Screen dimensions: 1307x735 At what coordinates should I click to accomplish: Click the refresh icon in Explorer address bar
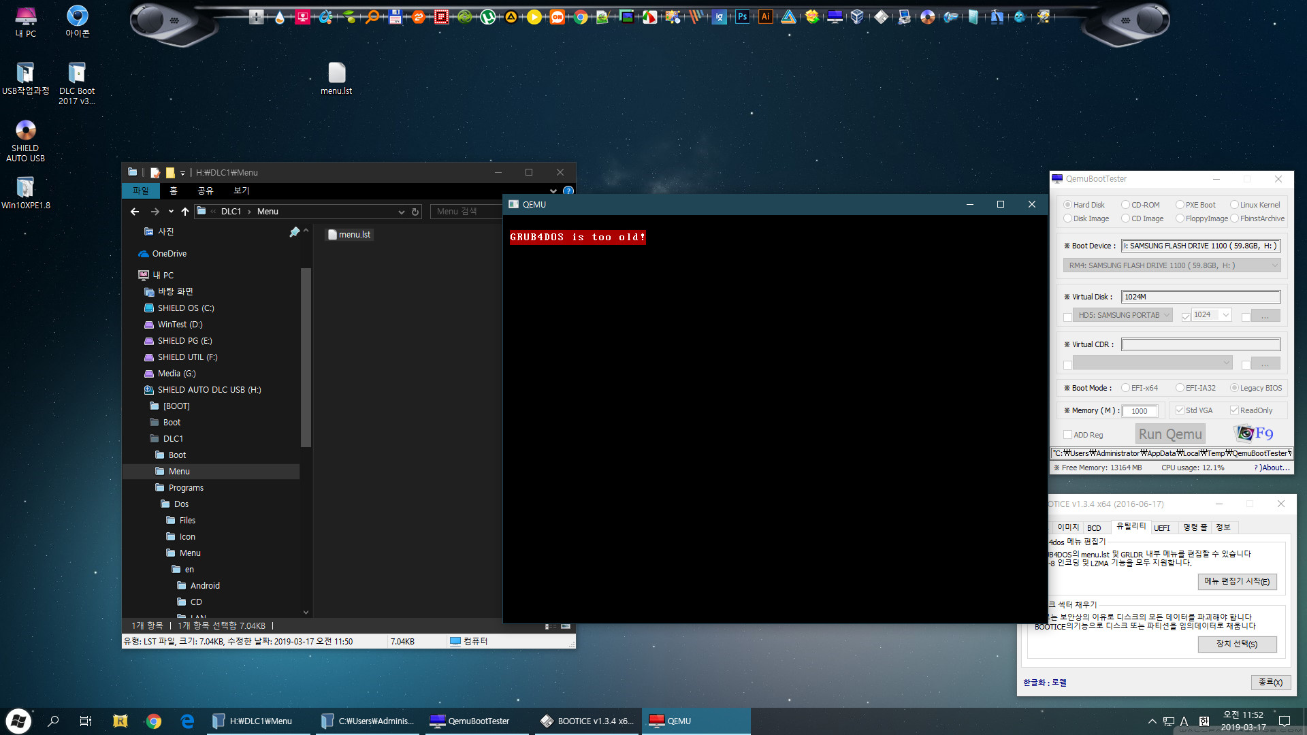click(x=415, y=212)
